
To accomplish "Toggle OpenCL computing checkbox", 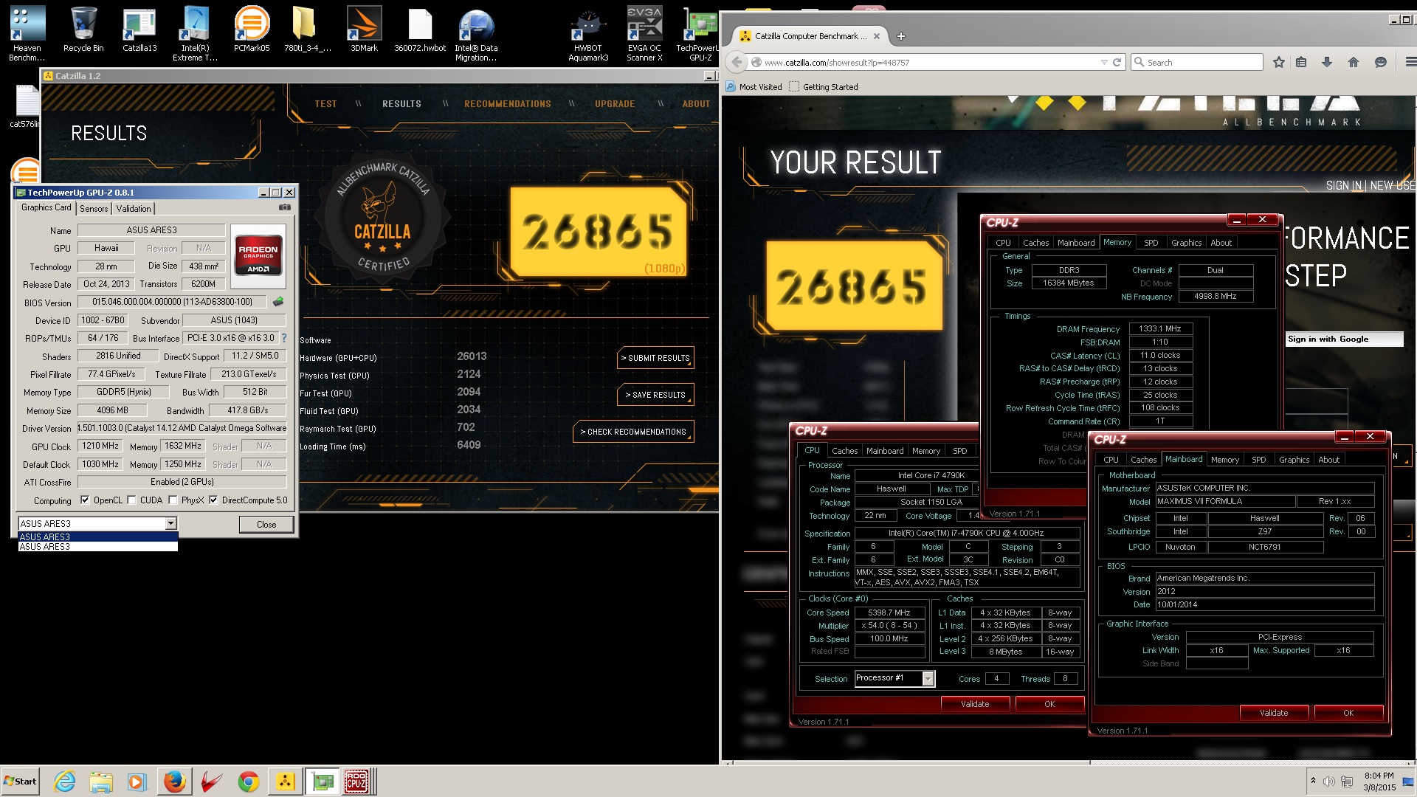I will tap(85, 500).
